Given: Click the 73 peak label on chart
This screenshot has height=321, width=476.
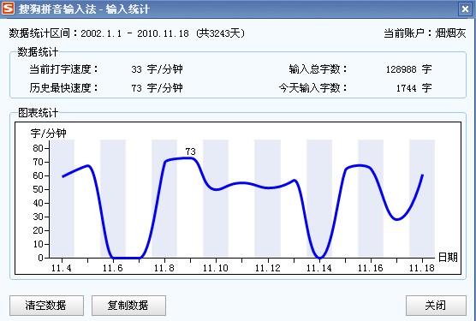Looking at the screenshot, I should [x=190, y=152].
